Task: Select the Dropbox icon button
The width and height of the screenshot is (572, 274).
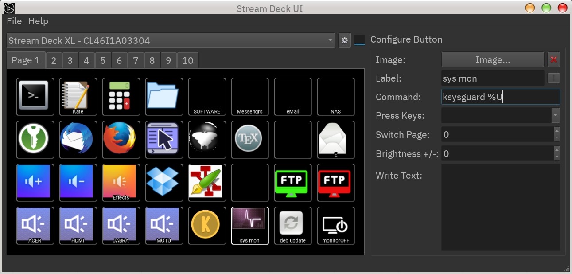Action: click(164, 183)
